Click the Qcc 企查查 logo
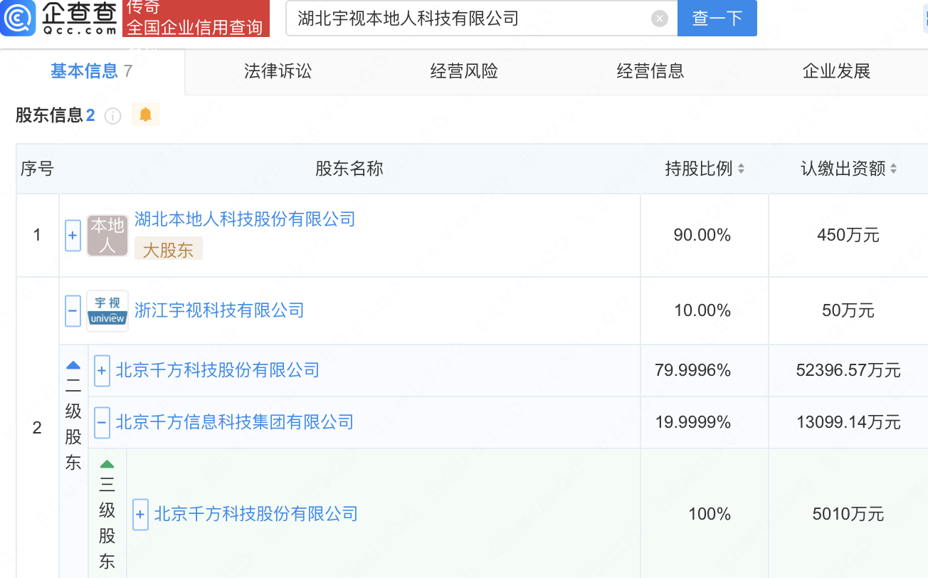 point(60,18)
